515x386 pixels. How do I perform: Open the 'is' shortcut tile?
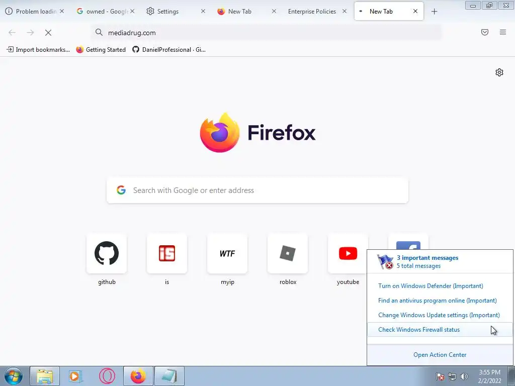167,253
